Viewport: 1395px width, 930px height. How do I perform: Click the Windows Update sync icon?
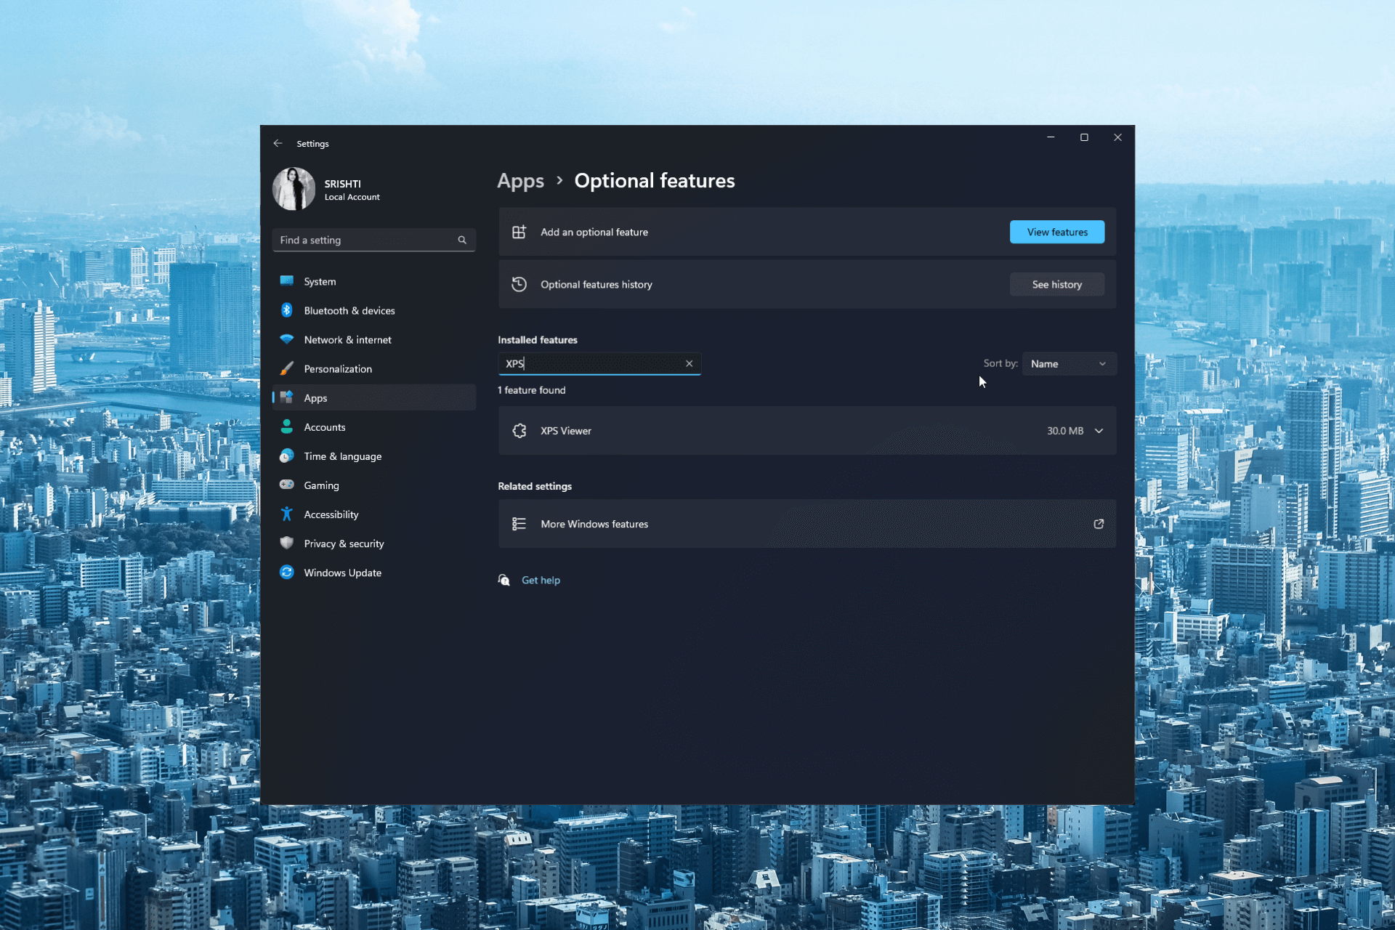(x=287, y=573)
